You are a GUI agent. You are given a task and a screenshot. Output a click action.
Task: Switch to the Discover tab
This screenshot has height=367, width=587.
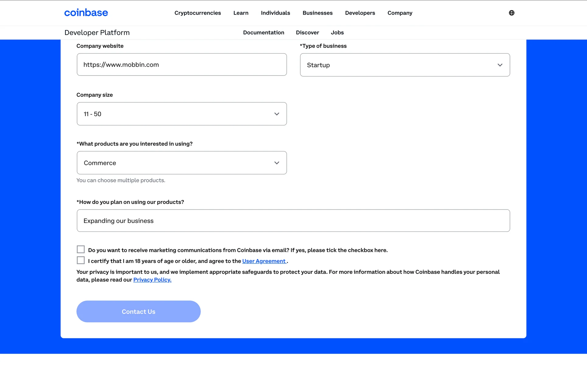coord(307,32)
